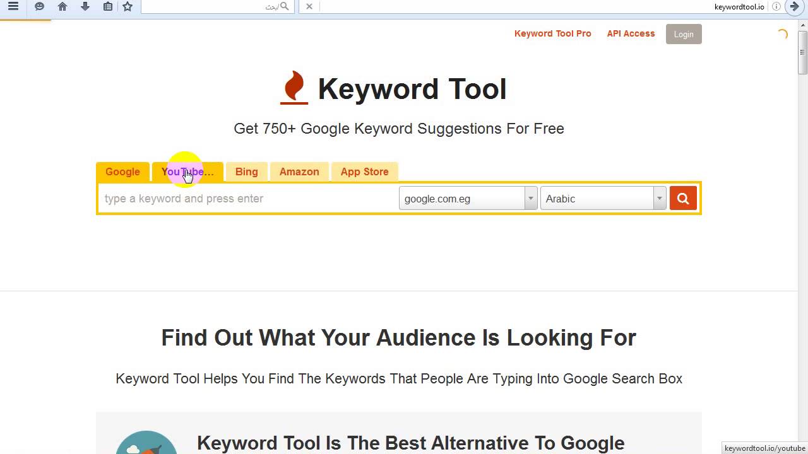Open API Access link
The image size is (808, 454).
631,33
